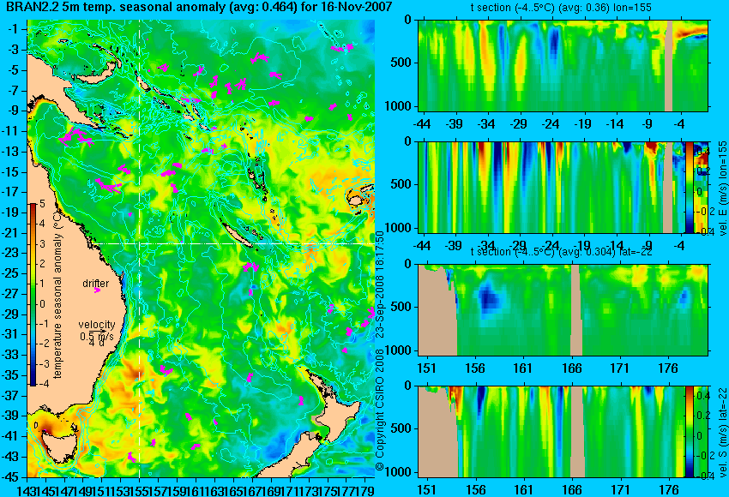This screenshot has height=497, width=729.
Task: Click the 't section ... lon=155' panel title
Action: (x=561, y=8)
